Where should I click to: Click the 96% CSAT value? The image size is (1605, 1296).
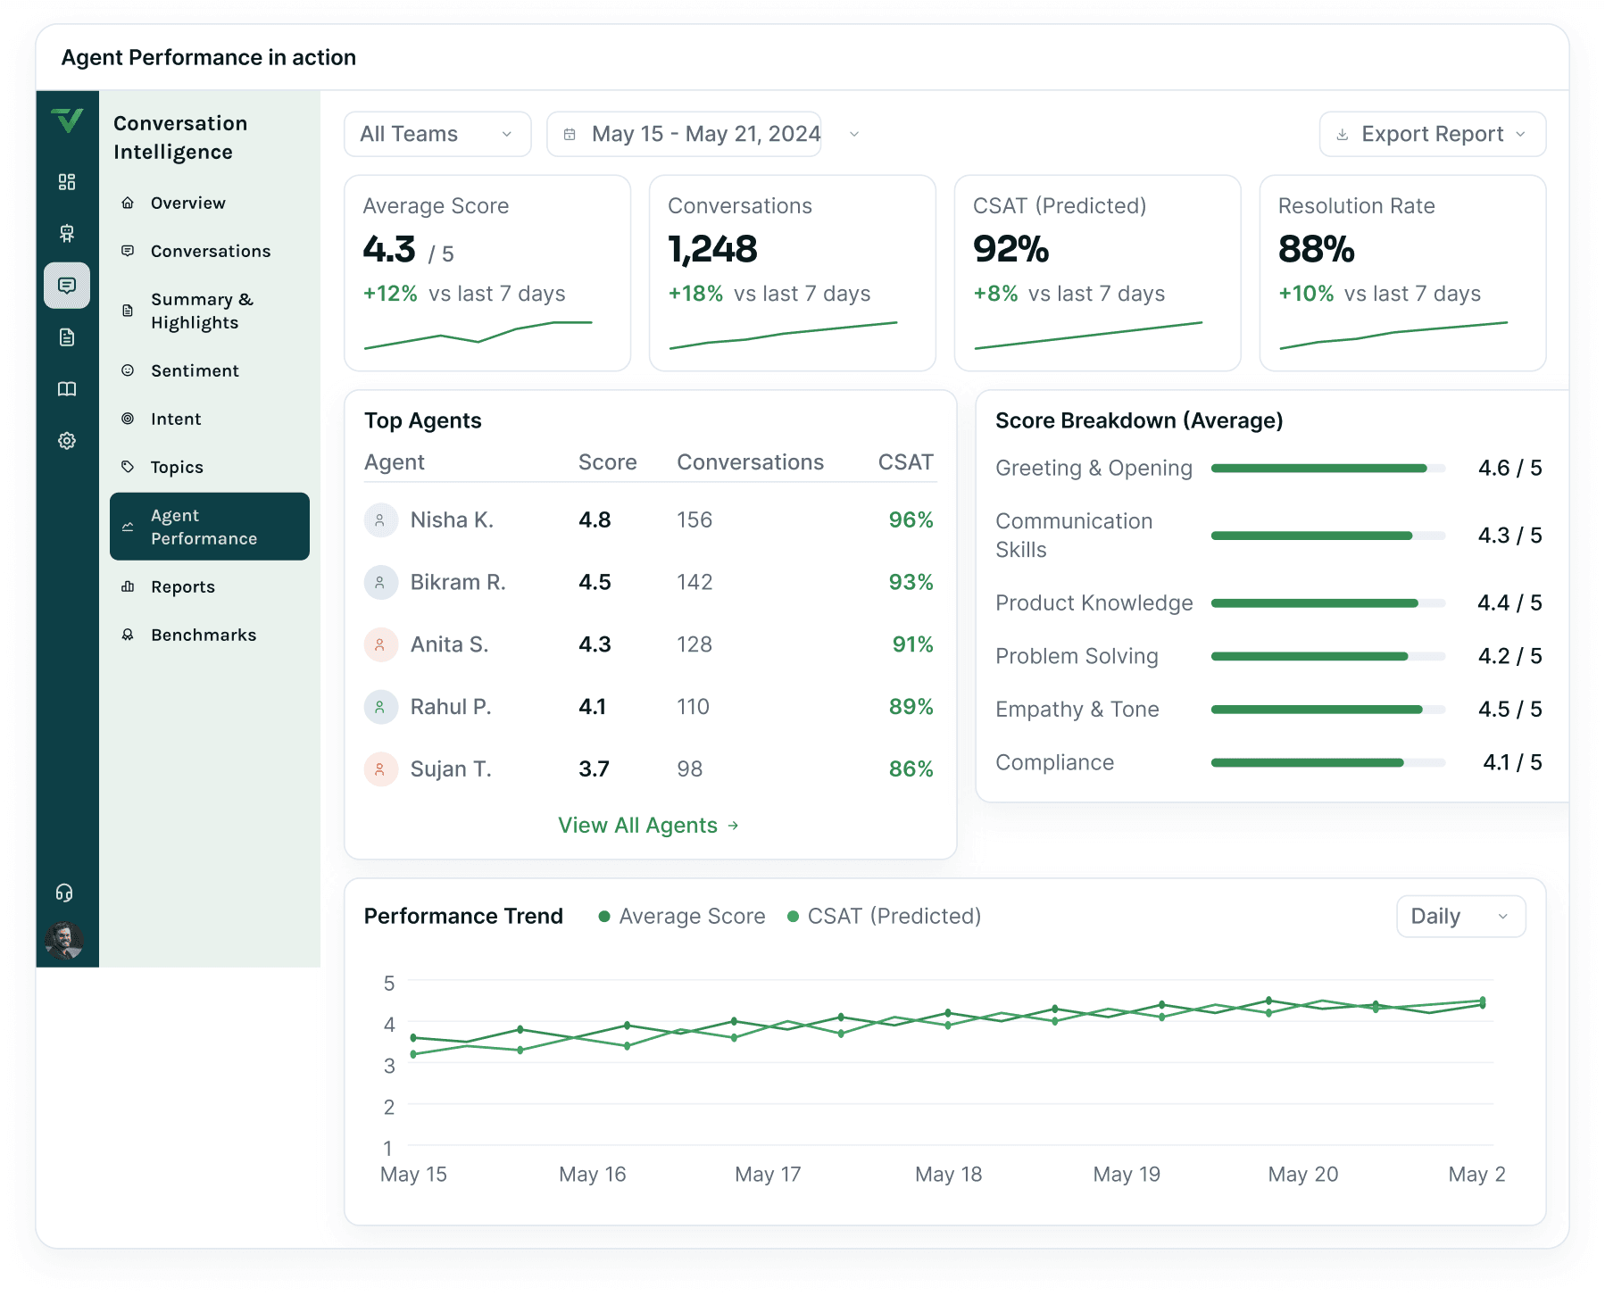[x=911, y=520]
